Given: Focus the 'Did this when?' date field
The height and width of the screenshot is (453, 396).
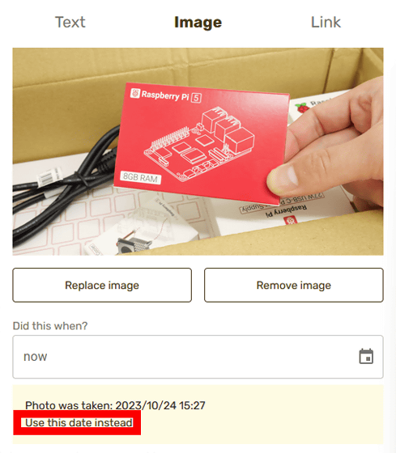Looking at the screenshot, I should [198, 357].
